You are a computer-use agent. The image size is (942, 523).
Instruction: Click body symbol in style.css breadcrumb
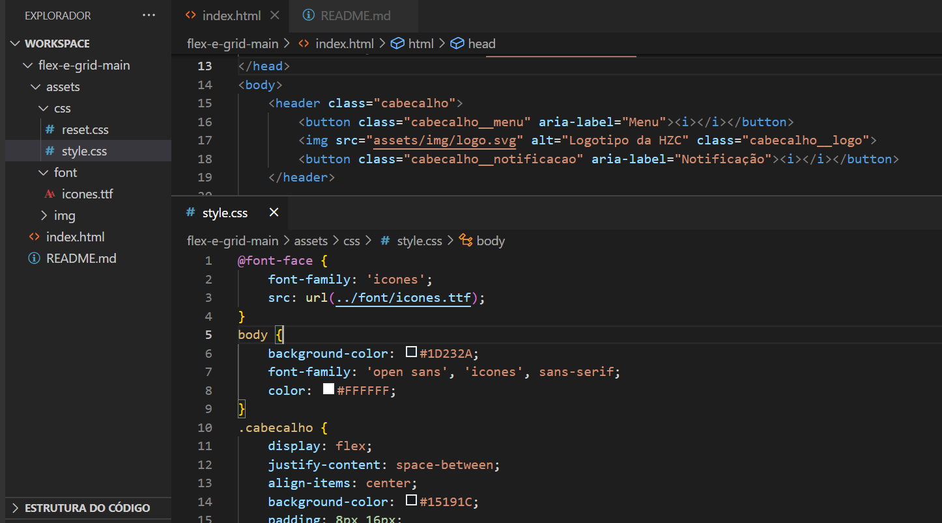pyautogui.click(x=491, y=241)
